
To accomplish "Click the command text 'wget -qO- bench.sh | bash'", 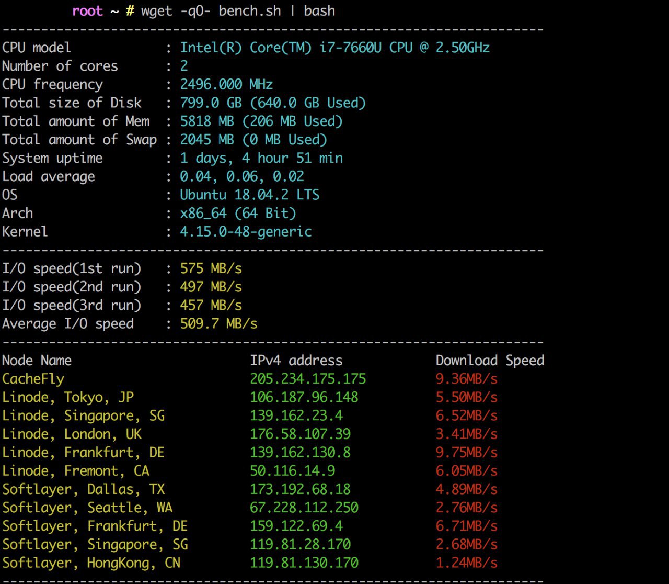I will pyautogui.click(x=238, y=11).
